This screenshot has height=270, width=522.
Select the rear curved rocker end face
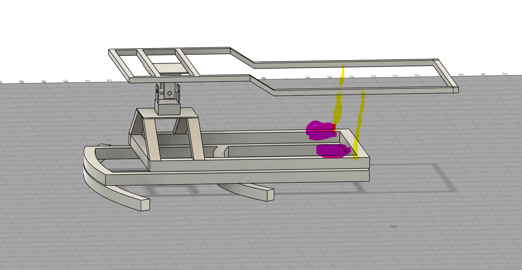[270, 195]
